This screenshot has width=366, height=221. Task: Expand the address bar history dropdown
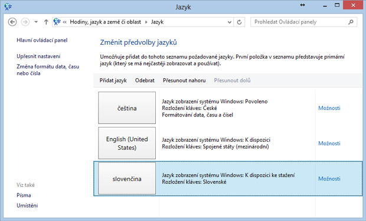(230, 22)
